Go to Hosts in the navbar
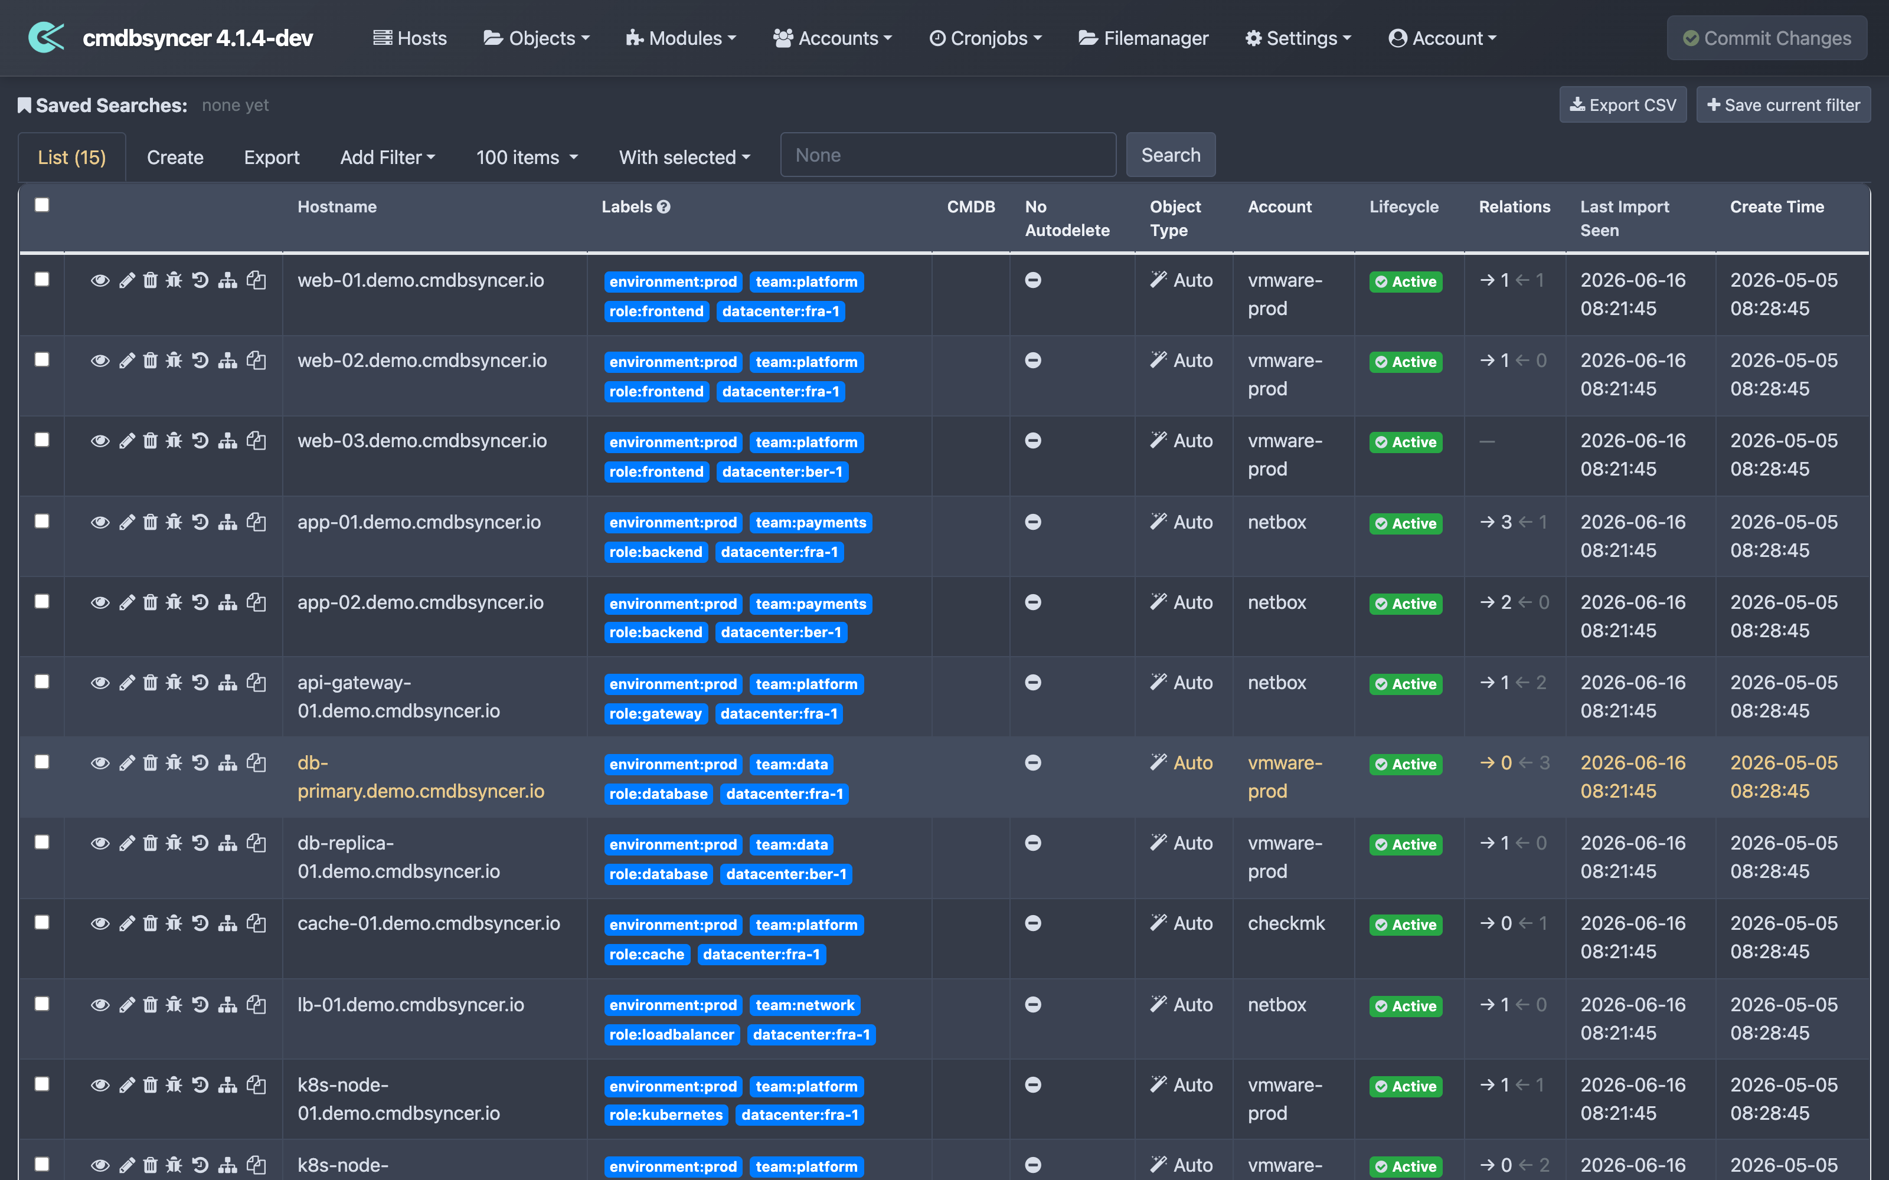Viewport: 1889px width, 1180px height. click(x=410, y=38)
